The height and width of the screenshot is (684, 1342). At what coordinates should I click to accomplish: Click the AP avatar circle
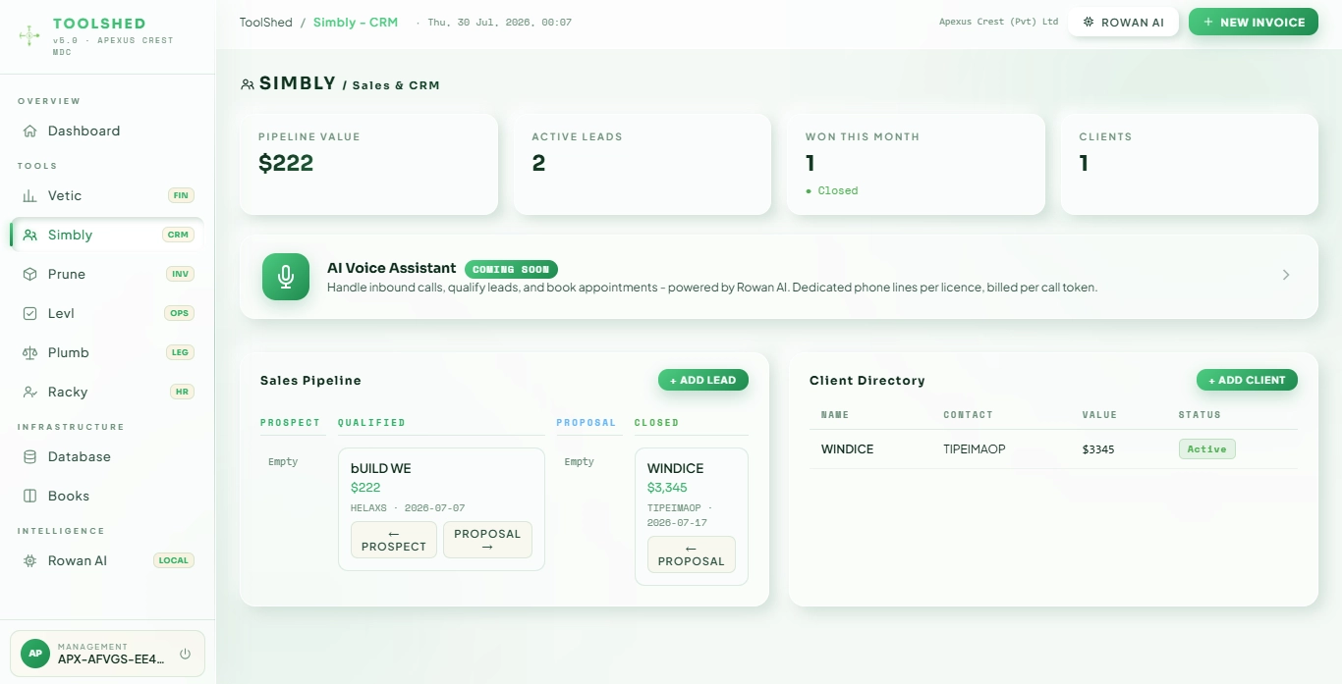point(35,654)
